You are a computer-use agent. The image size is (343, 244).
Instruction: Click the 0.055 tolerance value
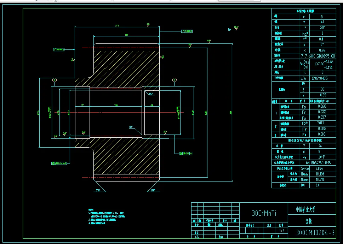click(x=322, y=112)
